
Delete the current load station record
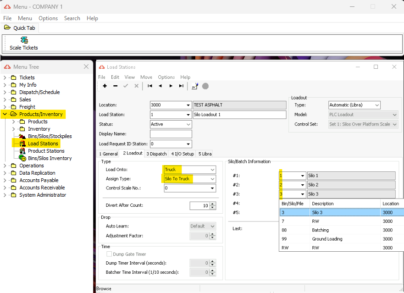point(115,86)
